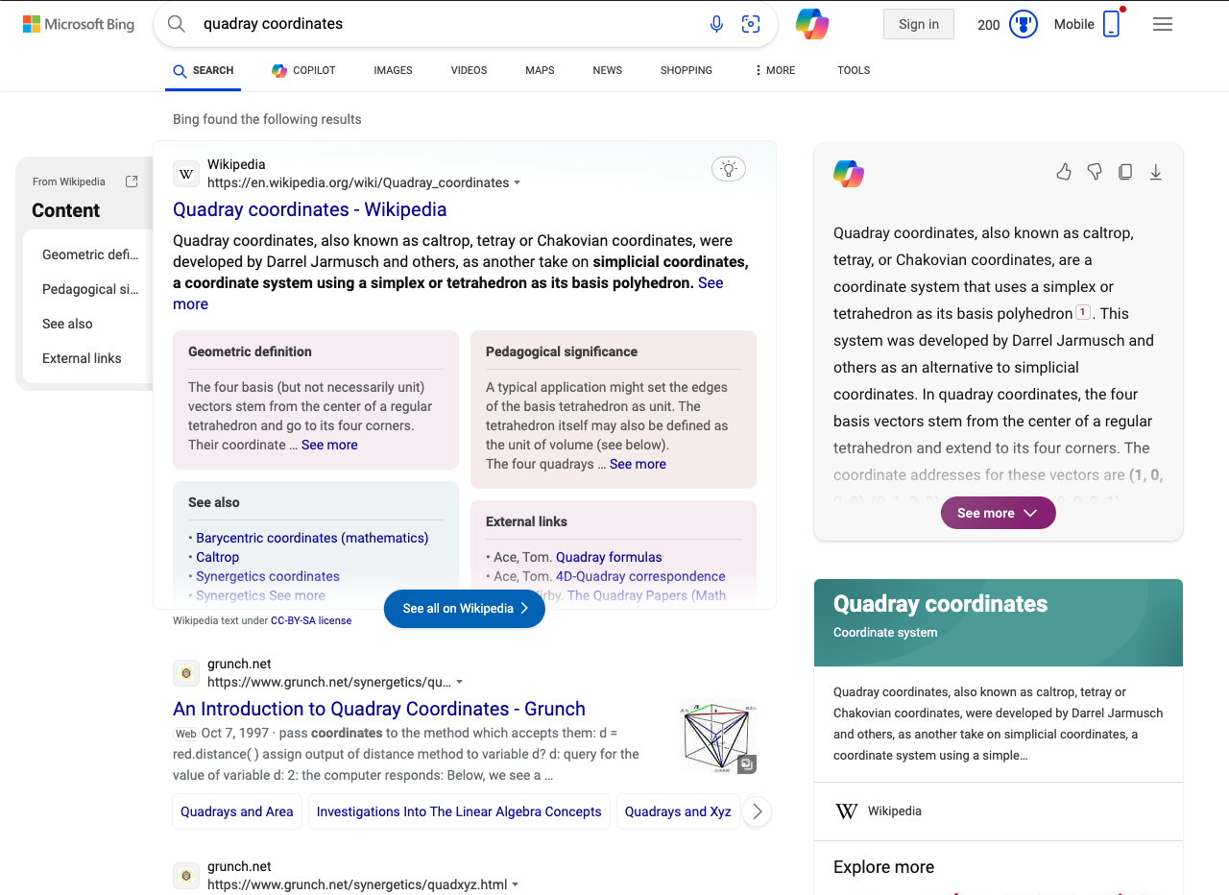Open the 4D-Quadray correspondence link
This screenshot has width=1229, height=895.
(x=640, y=576)
